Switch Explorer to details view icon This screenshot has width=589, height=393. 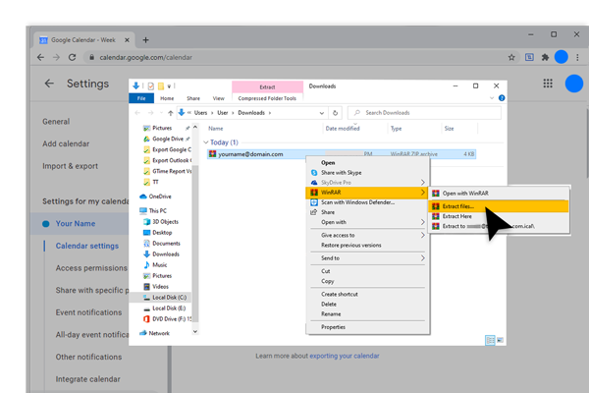[490, 340]
